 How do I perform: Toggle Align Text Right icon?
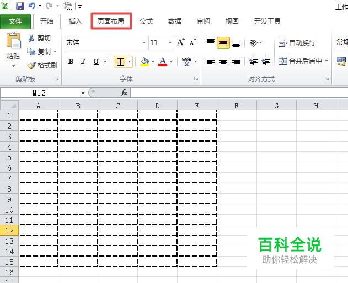pyautogui.click(x=236, y=61)
